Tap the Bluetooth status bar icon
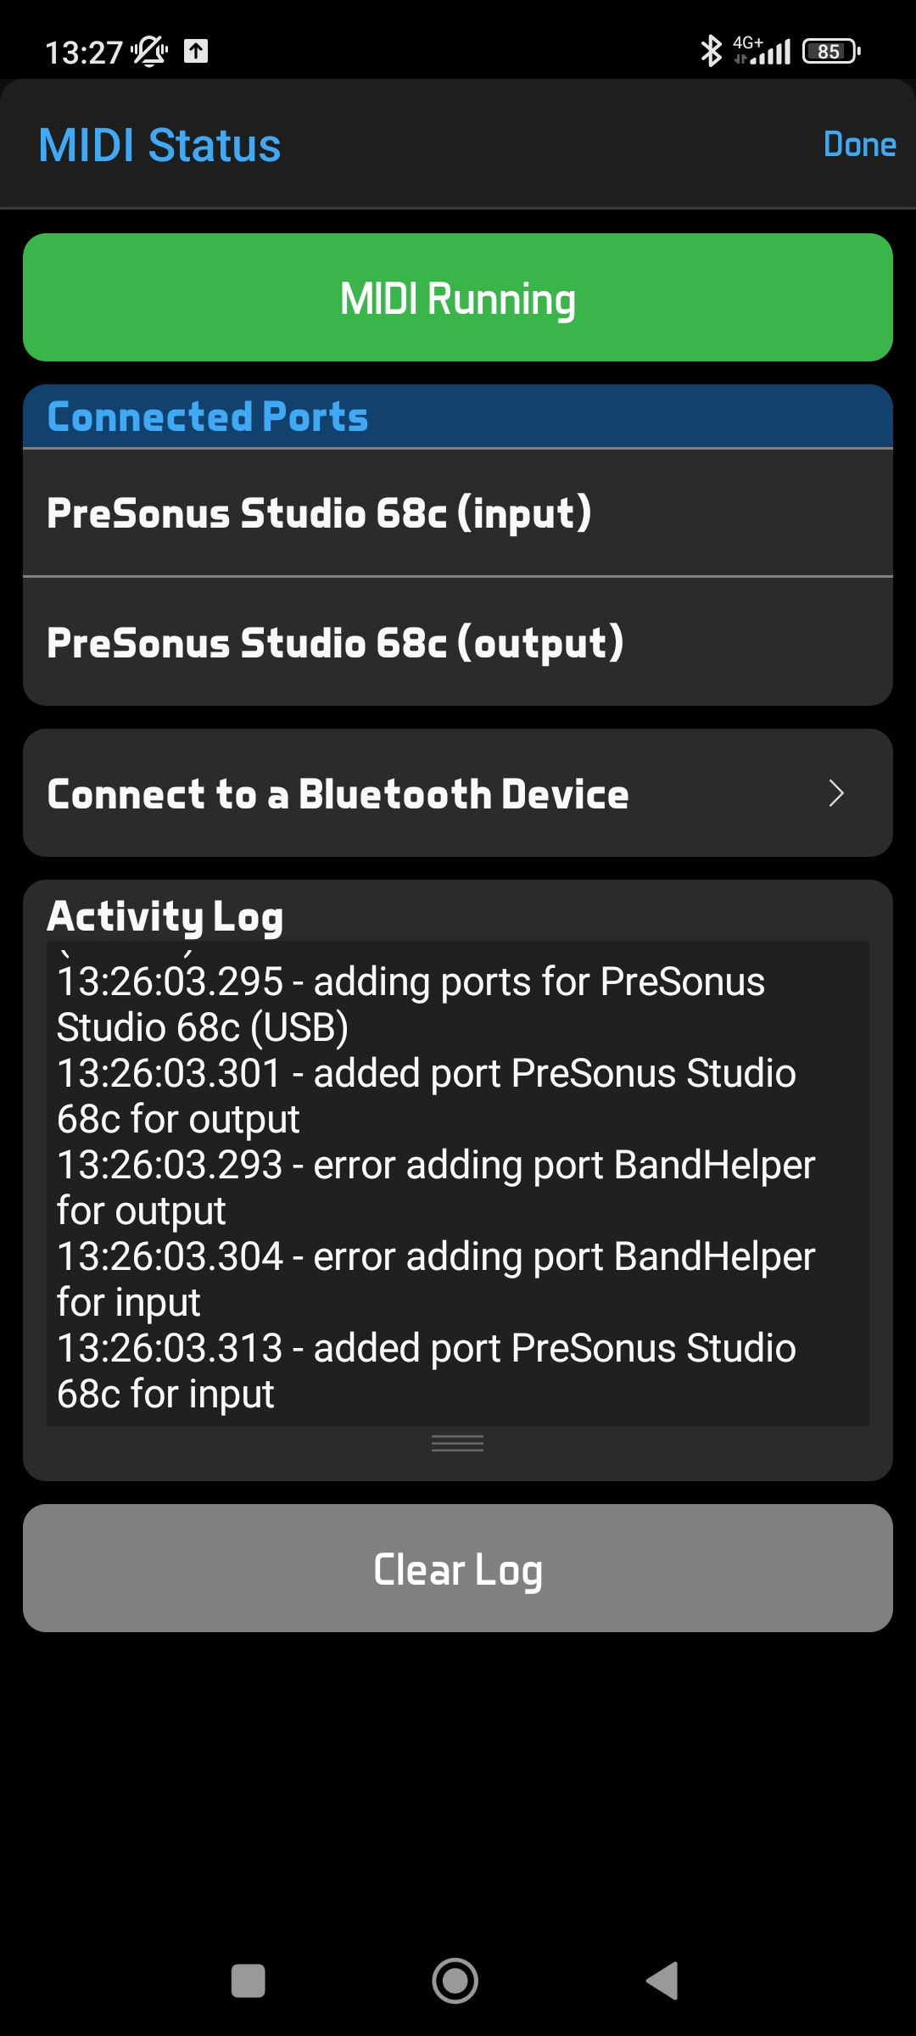 [711, 51]
